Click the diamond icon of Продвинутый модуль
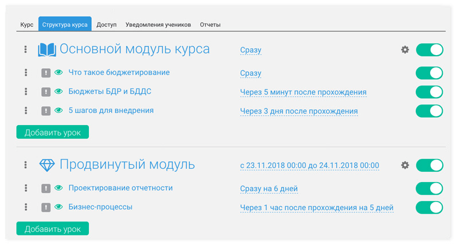Viewport: 456px width, 244px height. pyautogui.click(x=46, y=165)
